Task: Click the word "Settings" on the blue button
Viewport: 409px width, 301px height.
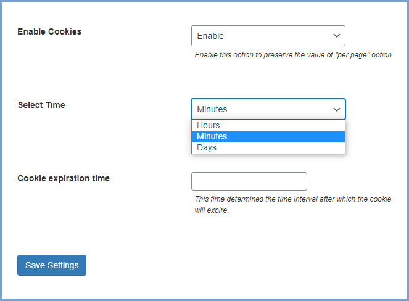Action: [x=63, y=265]
